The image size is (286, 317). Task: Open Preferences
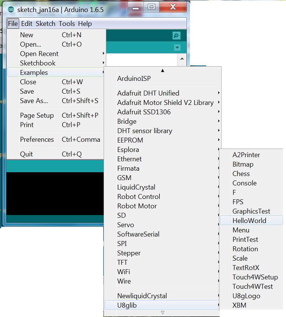[x=56, y=139]
